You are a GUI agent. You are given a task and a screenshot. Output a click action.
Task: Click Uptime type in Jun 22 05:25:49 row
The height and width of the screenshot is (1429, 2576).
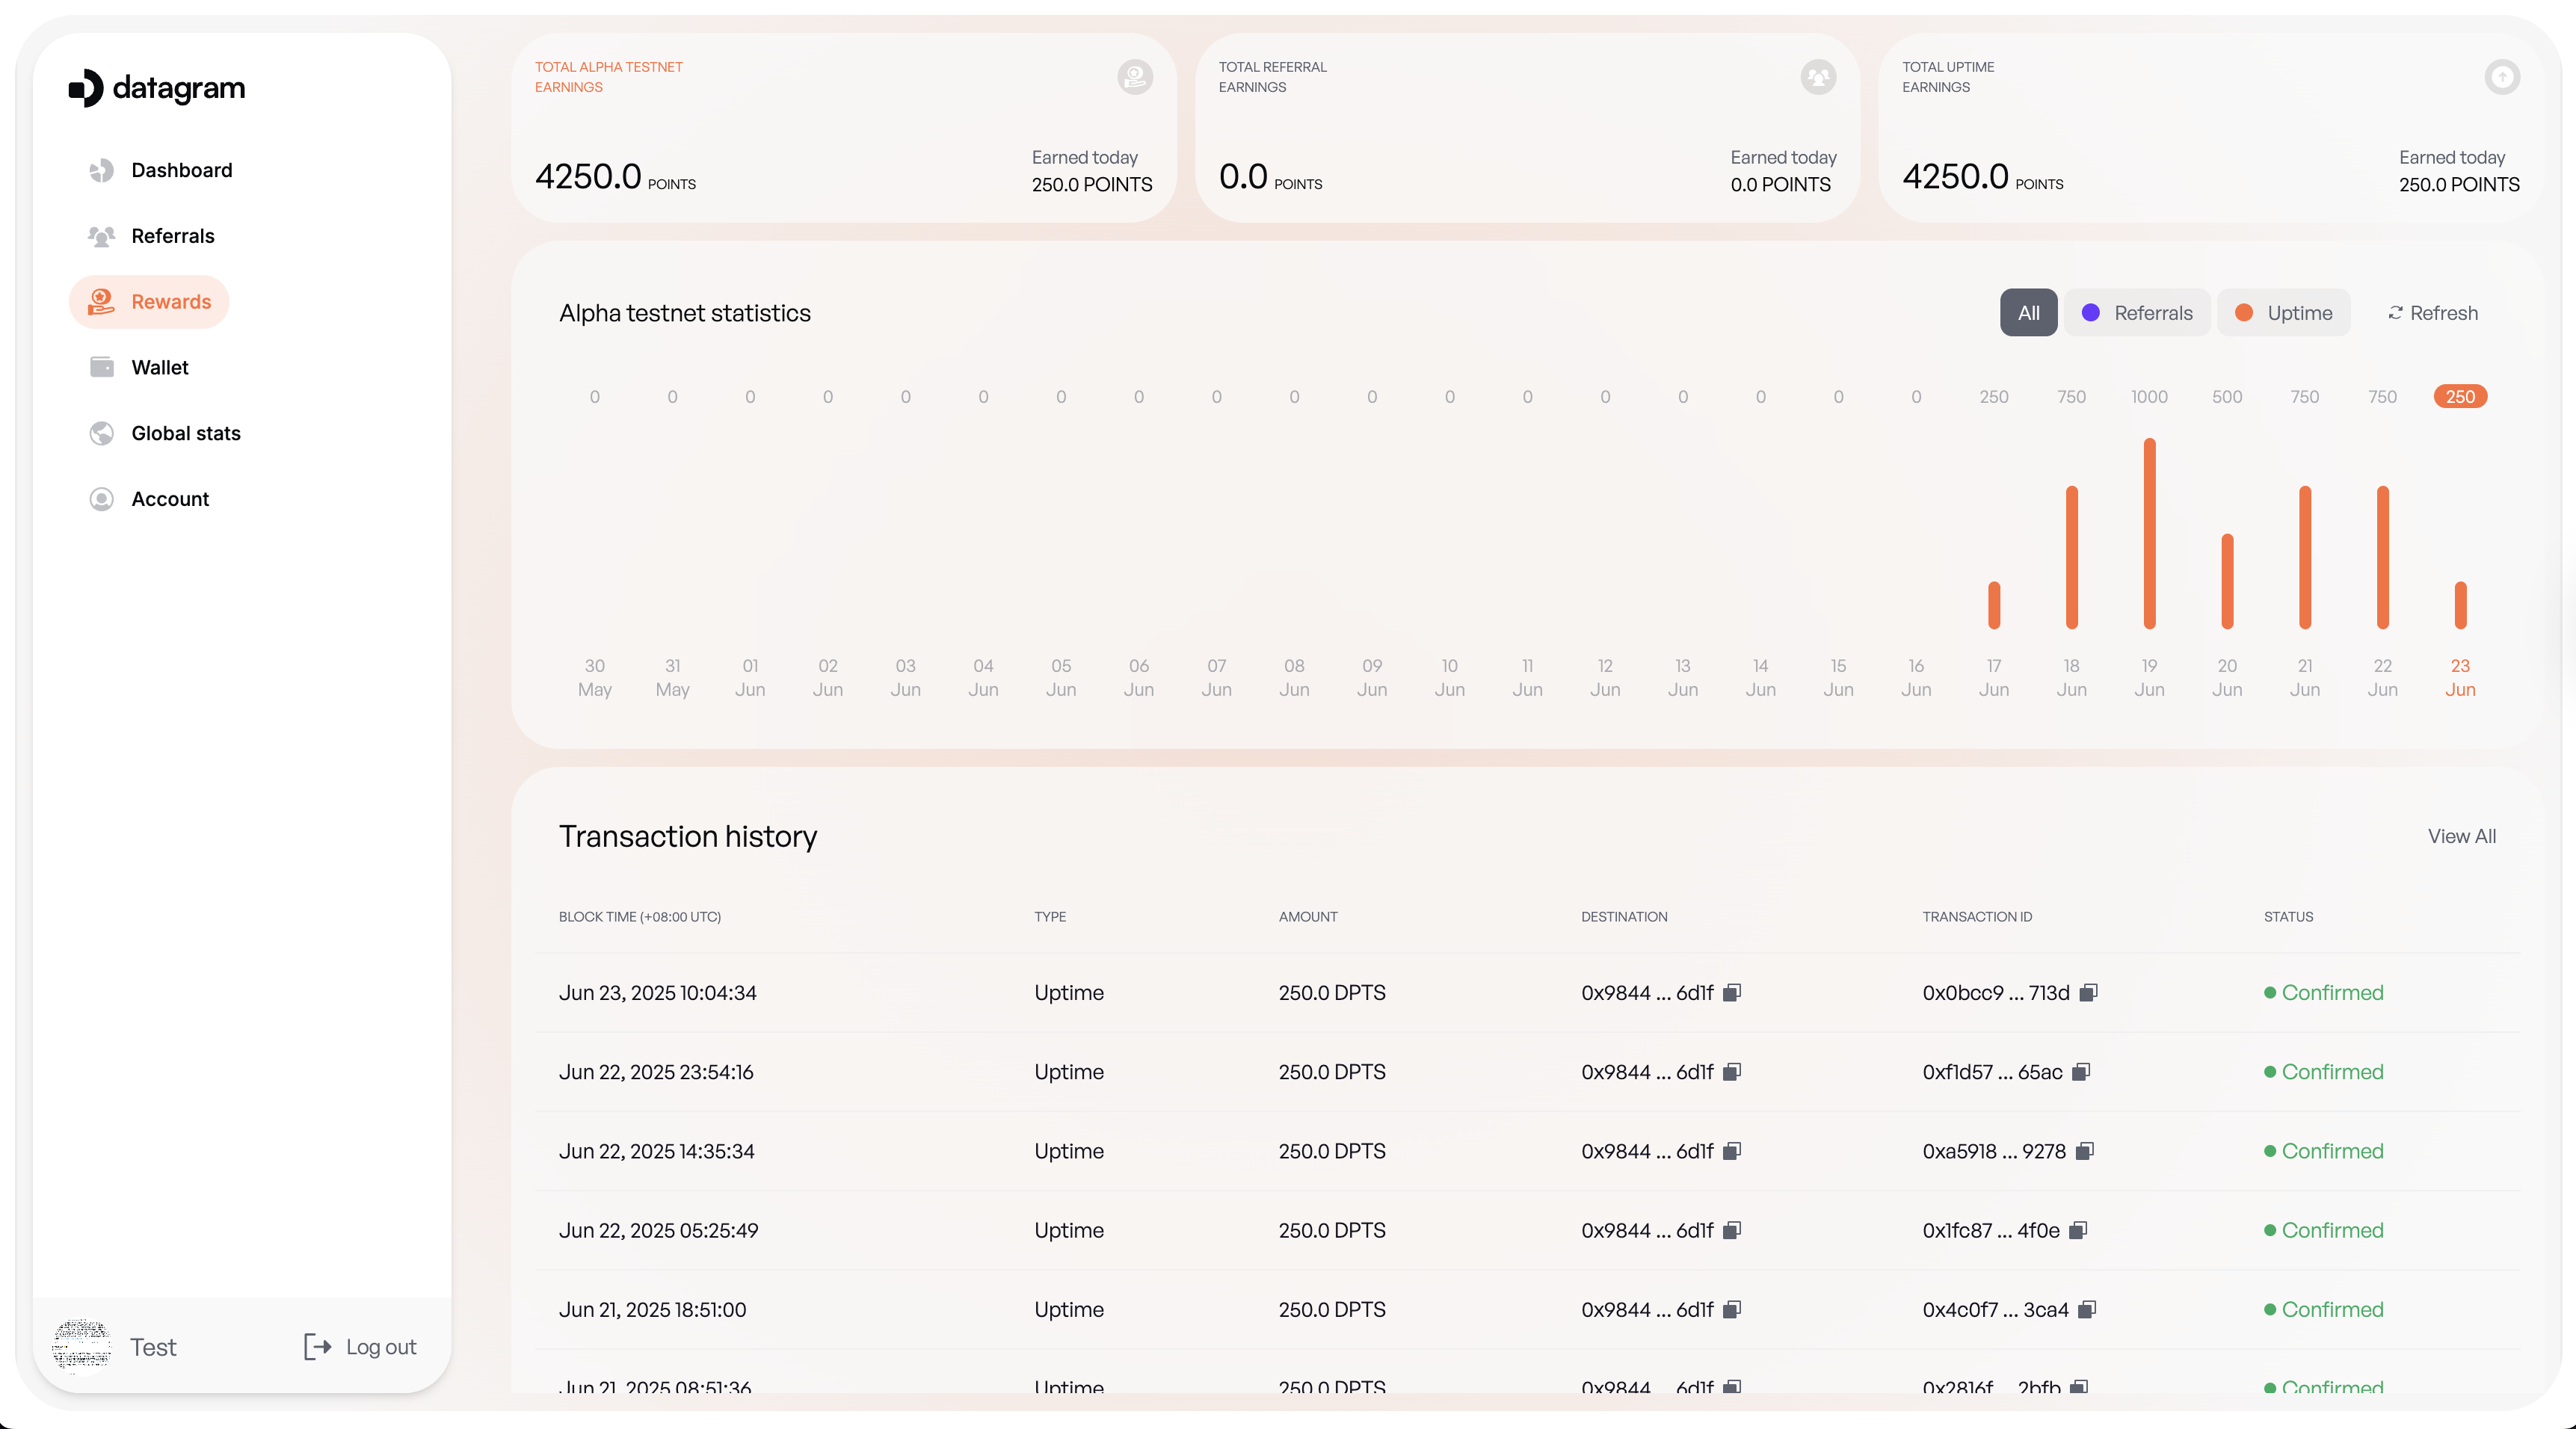click(1069, 1230)
